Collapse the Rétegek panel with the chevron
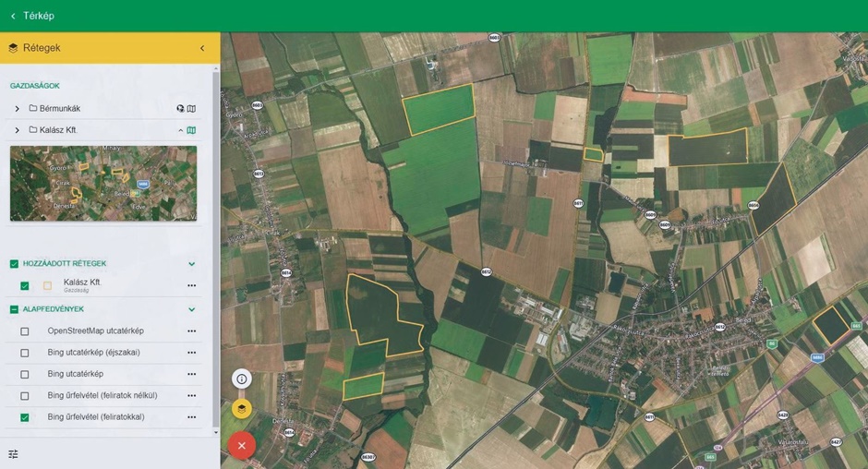The width and height of the screenshot is (868, 469). [202, 48]
